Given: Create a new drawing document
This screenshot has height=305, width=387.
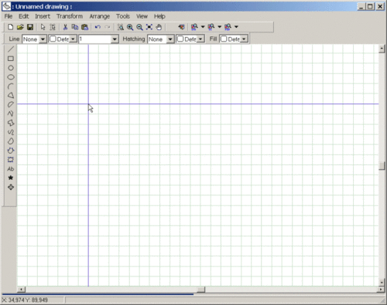Looking at the screenshot, I should [x=11, y=27].
